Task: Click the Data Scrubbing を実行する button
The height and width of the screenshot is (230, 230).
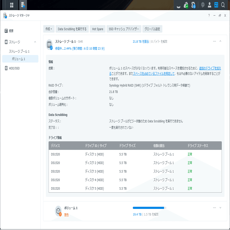Action: pyautogui.click(x=72, y=29)
